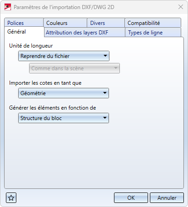The width and height of the screenshot is (188, 207).
Task: Click the greyed Comme dans la scène dropdown
Action: [x=74, y=68]
